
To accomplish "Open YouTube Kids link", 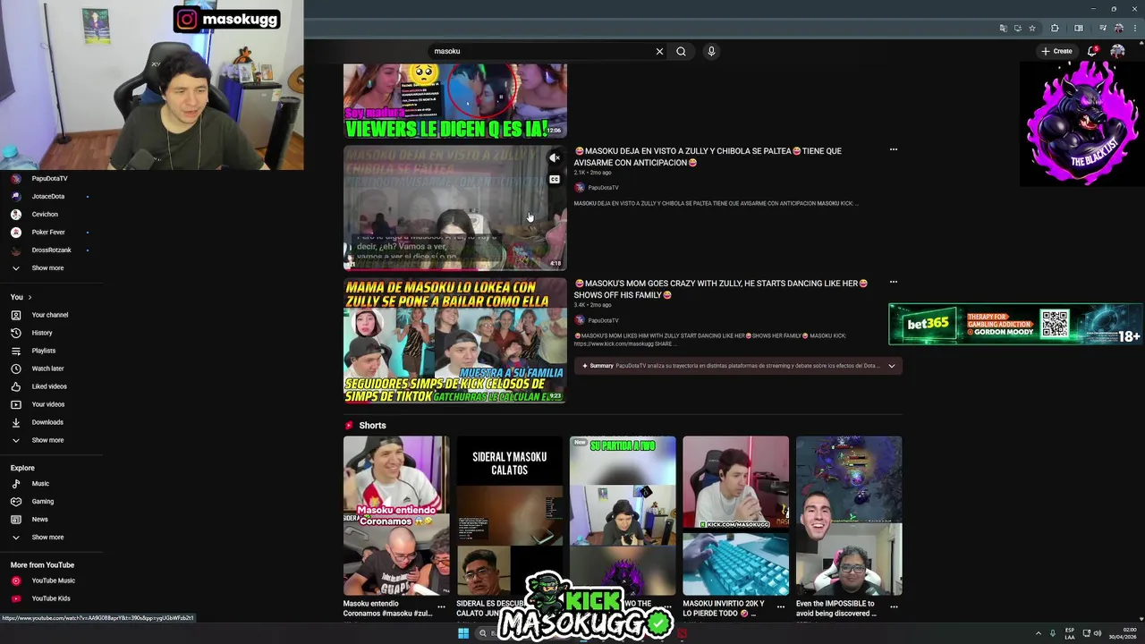I will pos(51,598).
